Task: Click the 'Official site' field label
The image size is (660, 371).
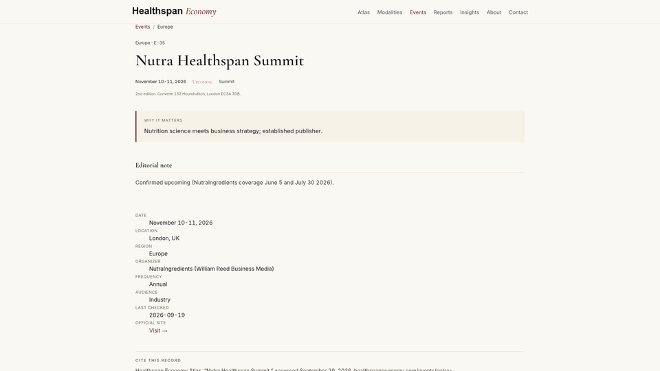Action: click(151, 323)
